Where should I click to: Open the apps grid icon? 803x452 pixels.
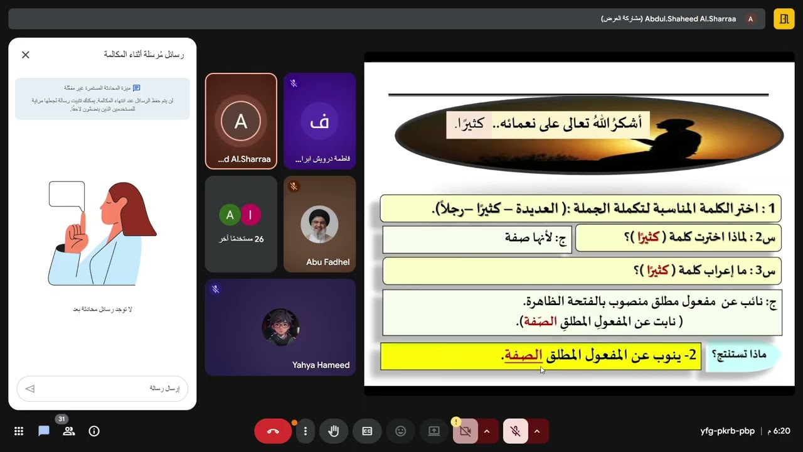coord(19,431)
